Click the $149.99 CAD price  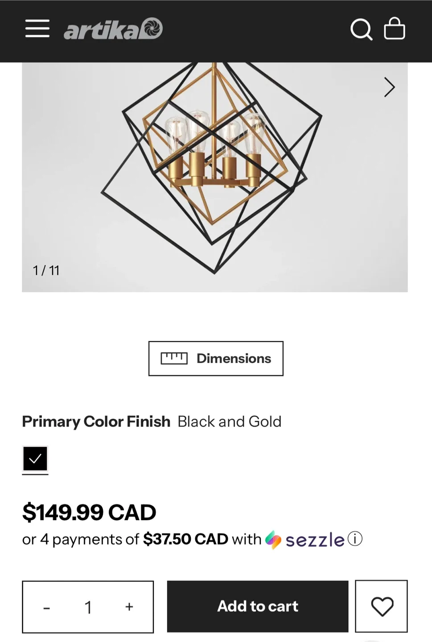(x=89, y=512)
